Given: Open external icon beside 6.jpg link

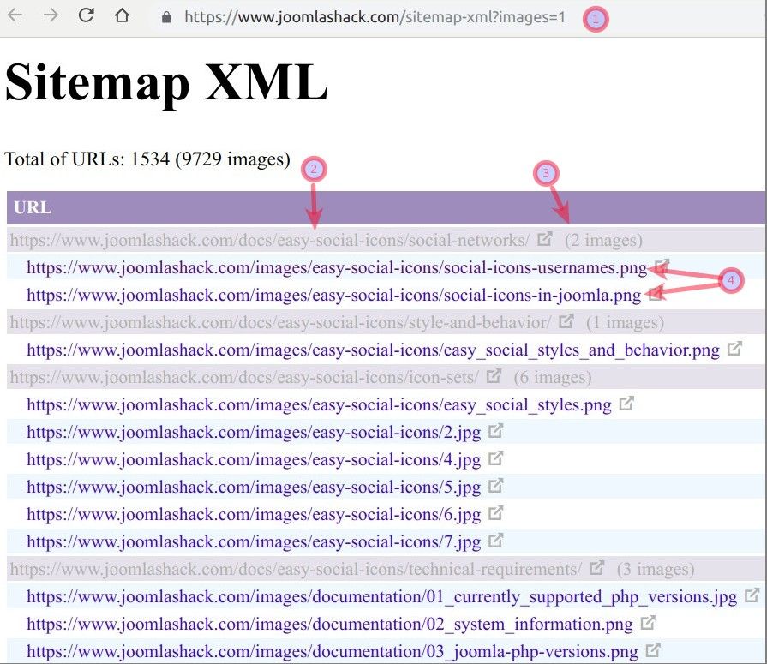Looking at the screenshot, I should [x=495, y=513].
